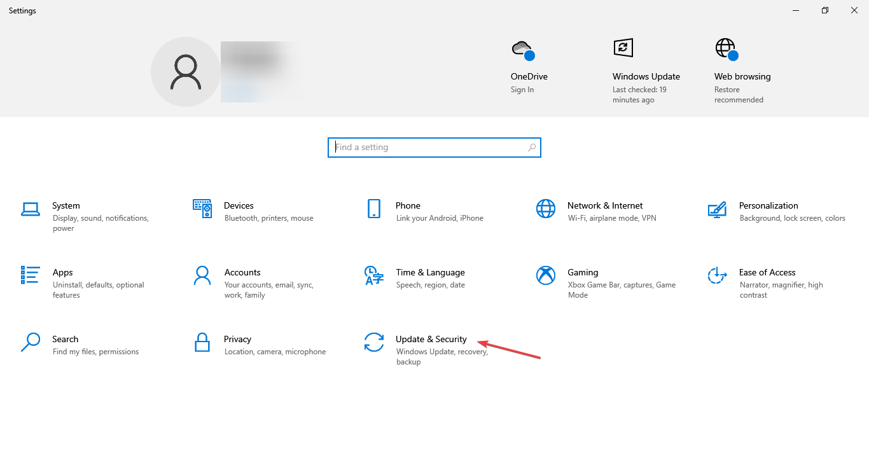Image resolution: width=869 pixels, height=463 pixels.
Task: Open the Apps category label
Action: pos(63,272)
